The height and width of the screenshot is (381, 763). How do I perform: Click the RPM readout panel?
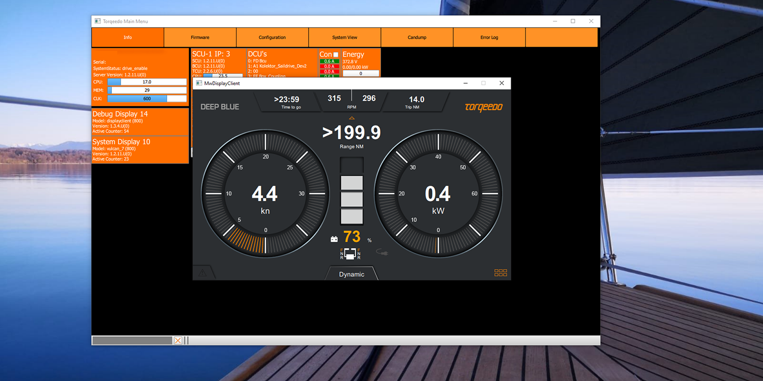coord(351,101)
